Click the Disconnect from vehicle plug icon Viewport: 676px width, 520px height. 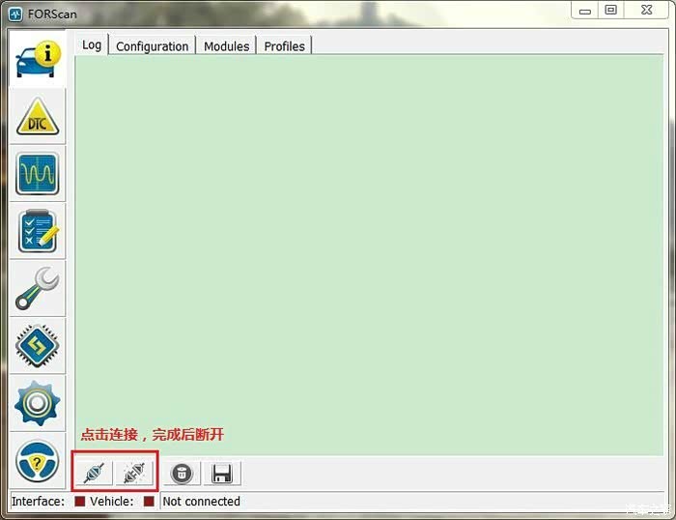point(134,474)
